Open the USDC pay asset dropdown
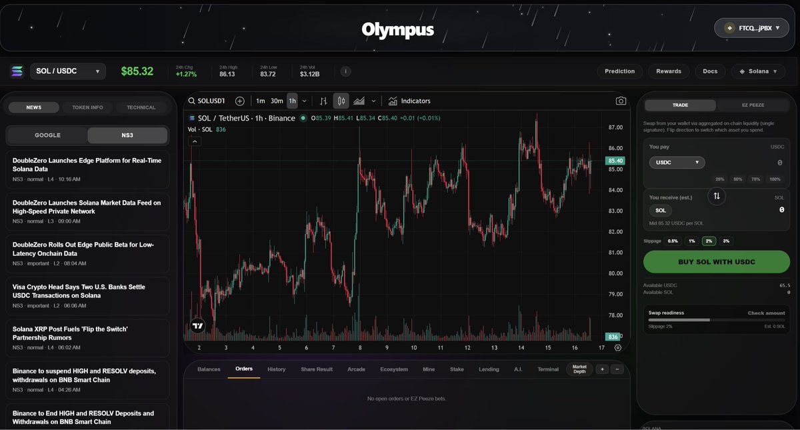This screenshot has width=800, height=430. [677, 162]
